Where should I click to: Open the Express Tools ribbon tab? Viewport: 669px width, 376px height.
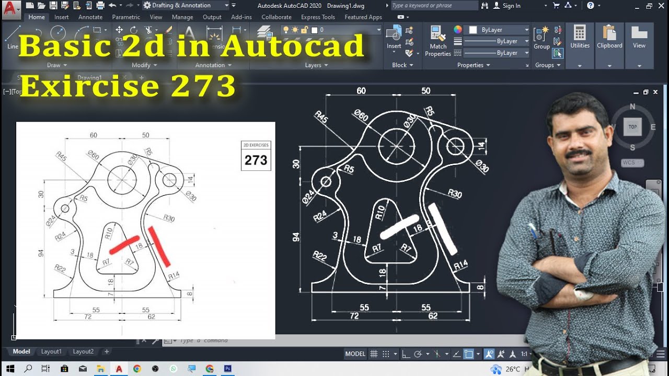318,17
